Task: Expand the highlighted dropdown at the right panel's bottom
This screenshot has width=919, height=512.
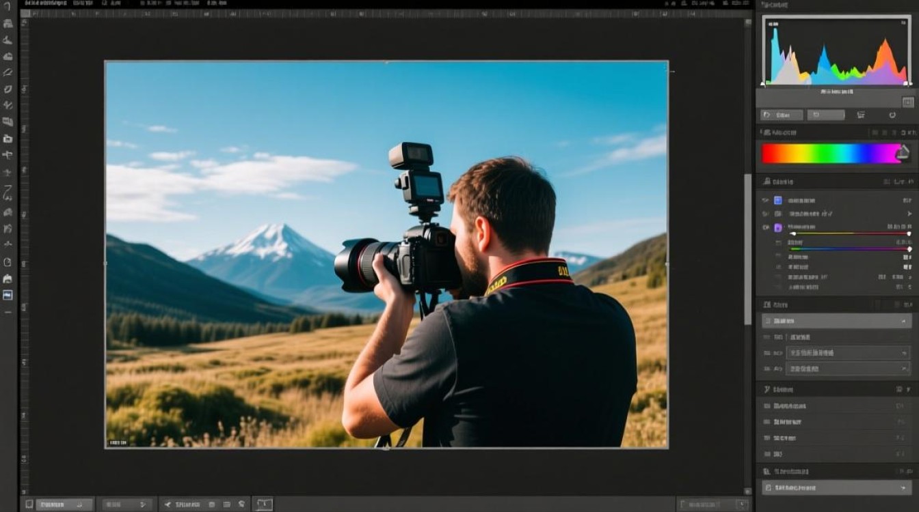Action: [x=836, y=487]
